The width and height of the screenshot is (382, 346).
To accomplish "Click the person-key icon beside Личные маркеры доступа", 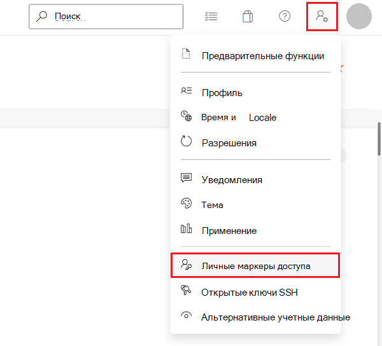I will (186, 265).
